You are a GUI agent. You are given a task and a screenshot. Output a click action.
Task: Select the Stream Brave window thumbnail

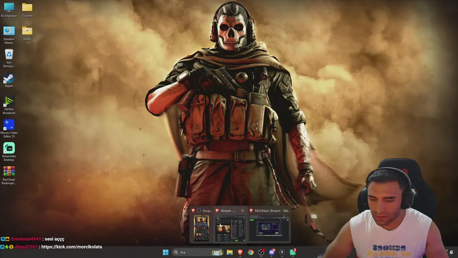point(230,228)
